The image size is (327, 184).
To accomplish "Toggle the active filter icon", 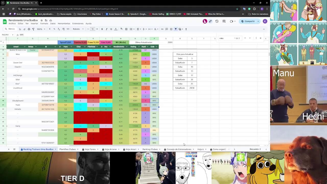I will click(176, 29).
